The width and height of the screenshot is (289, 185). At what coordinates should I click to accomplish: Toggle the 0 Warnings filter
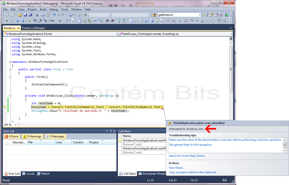tap(32, 136)
